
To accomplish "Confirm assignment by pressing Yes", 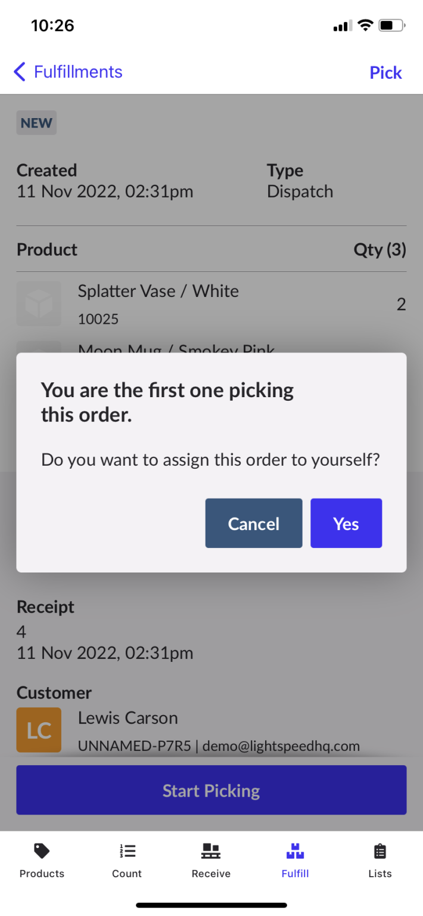I will click(x=346, y=523).
